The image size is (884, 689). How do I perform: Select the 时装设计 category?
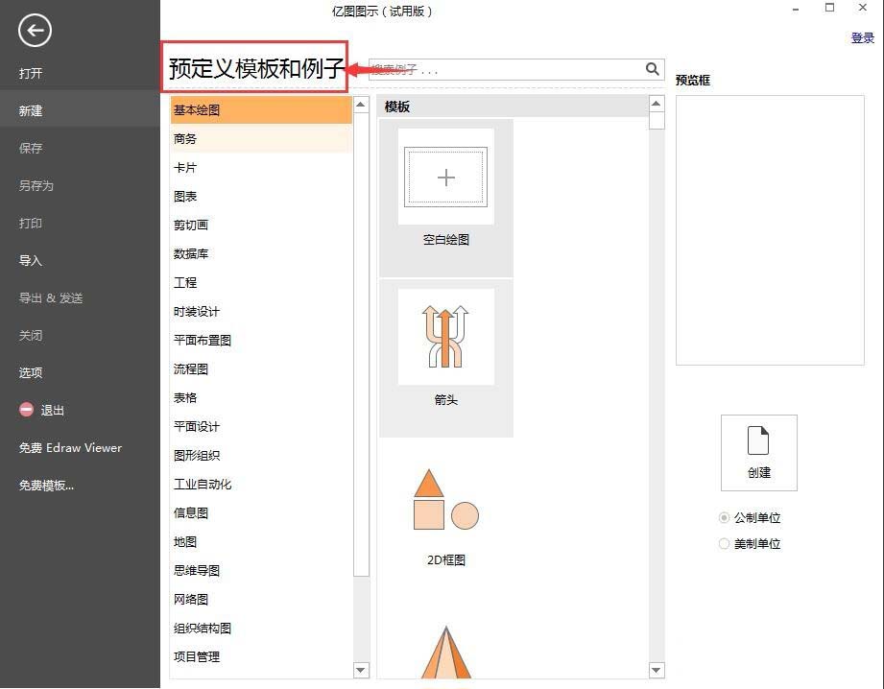pyautogui.click(x=261, y=311)
